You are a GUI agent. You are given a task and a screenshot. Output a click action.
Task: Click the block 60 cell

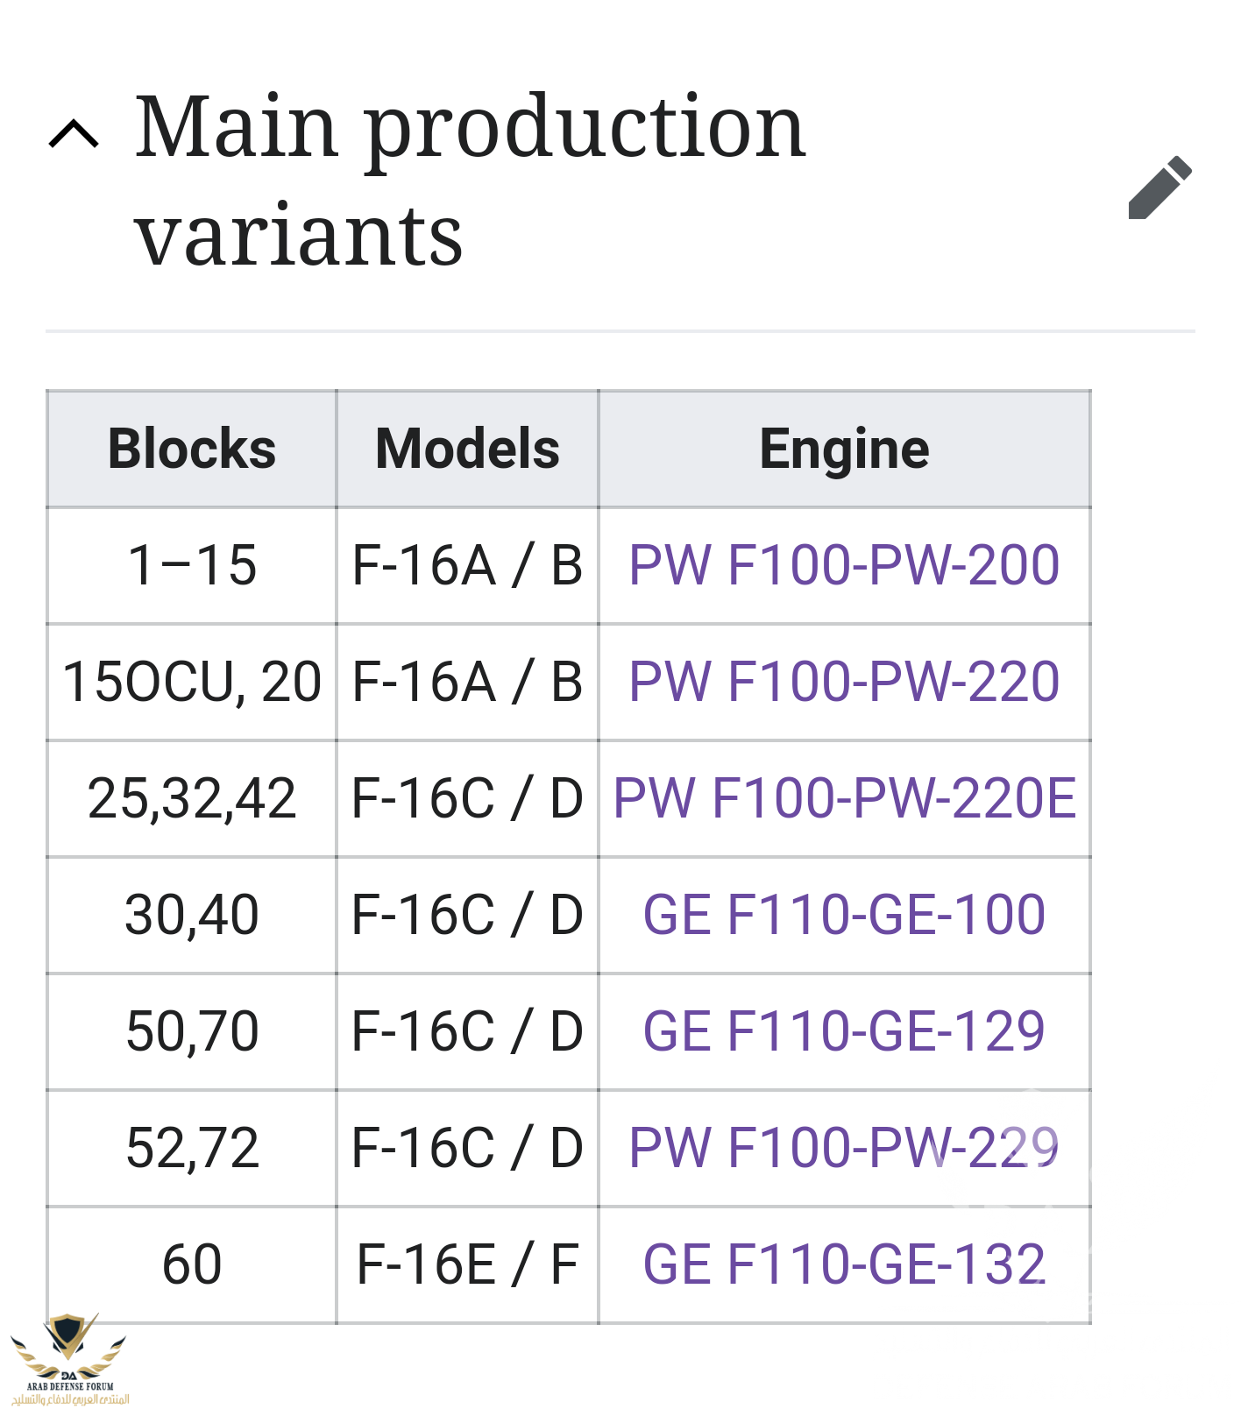(x=192, y=1264)
